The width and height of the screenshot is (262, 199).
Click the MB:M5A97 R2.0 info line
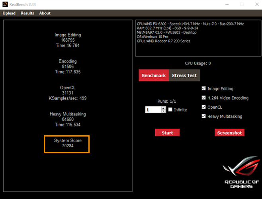(166, 32)
